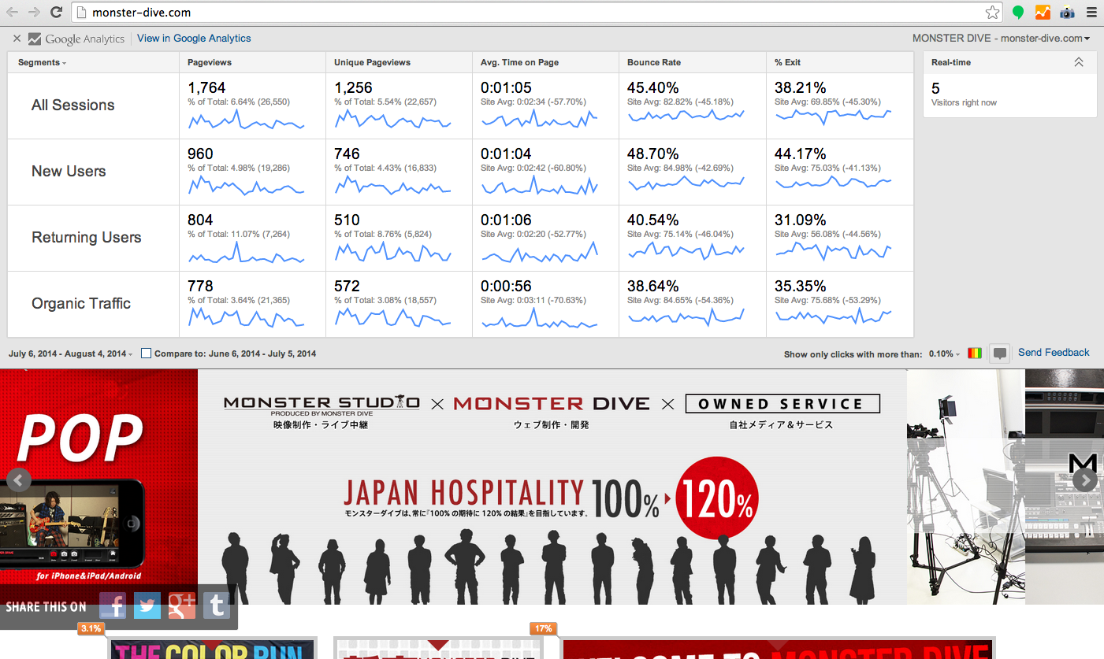Expand the Segments dropdown
This screenshot has width=1104, height=659.
coord(42,62)
